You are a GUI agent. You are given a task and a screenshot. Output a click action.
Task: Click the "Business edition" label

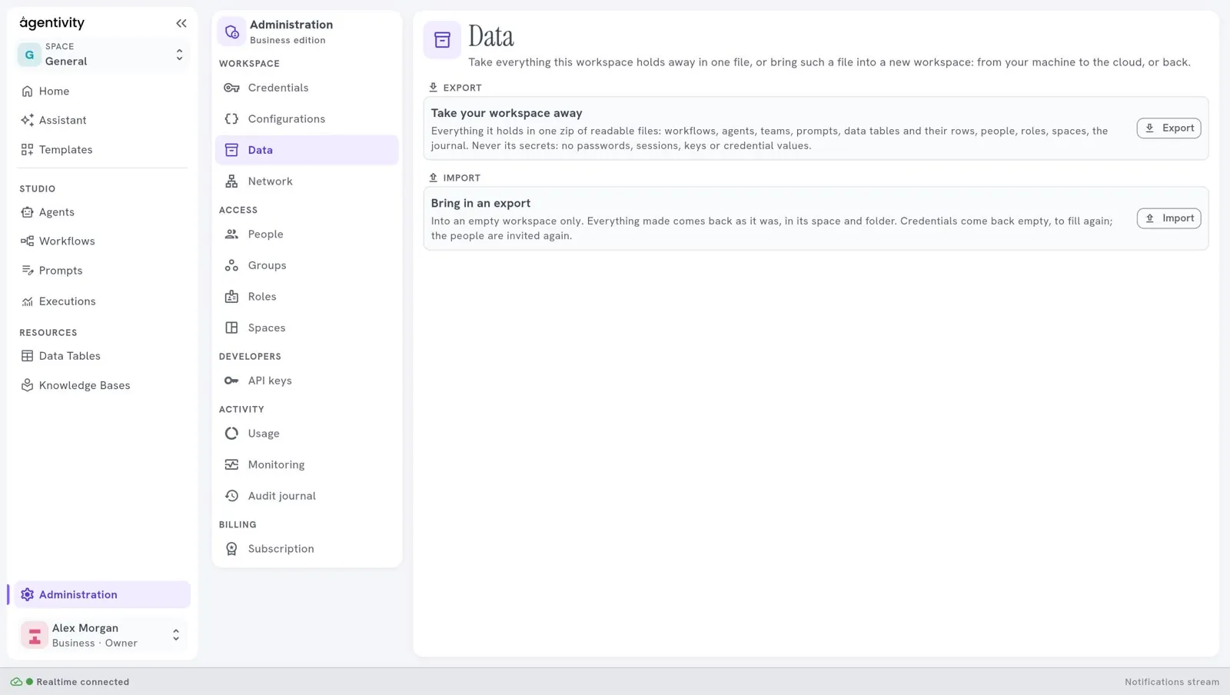(x=288, y=41)
